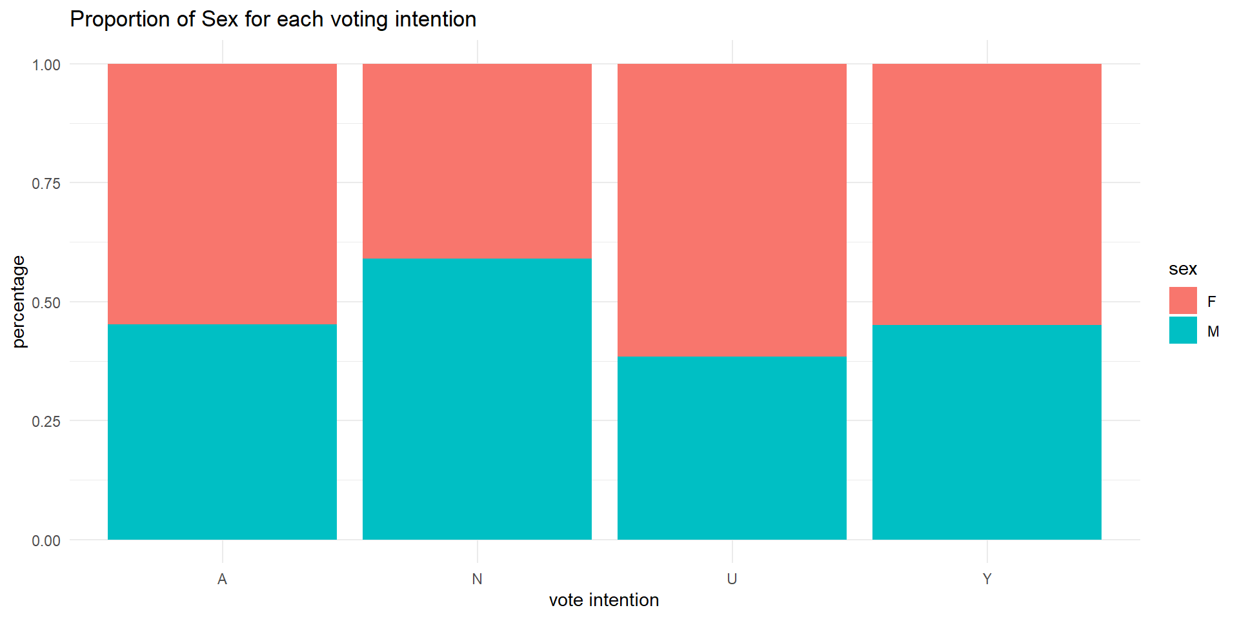This screenshot has width=1239, height=619.
Task: Select the x-axis tick label 'Y'
Action: [987, 579]
